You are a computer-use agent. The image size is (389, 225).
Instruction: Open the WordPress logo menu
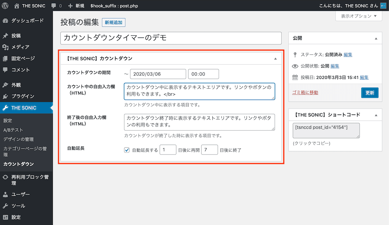5,5
